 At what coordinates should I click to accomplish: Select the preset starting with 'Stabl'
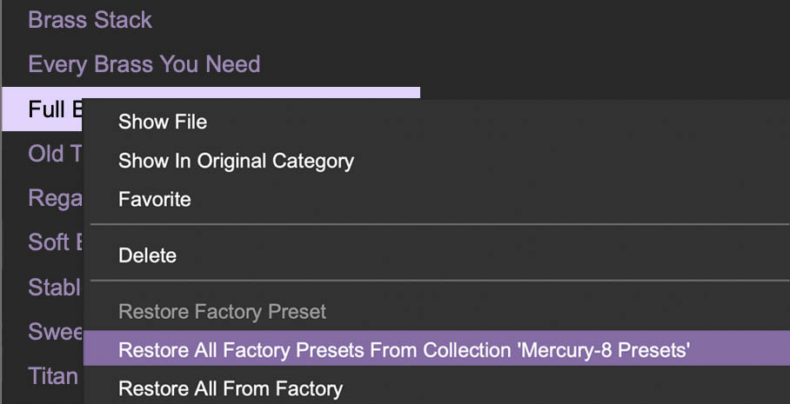coord(54,287)
